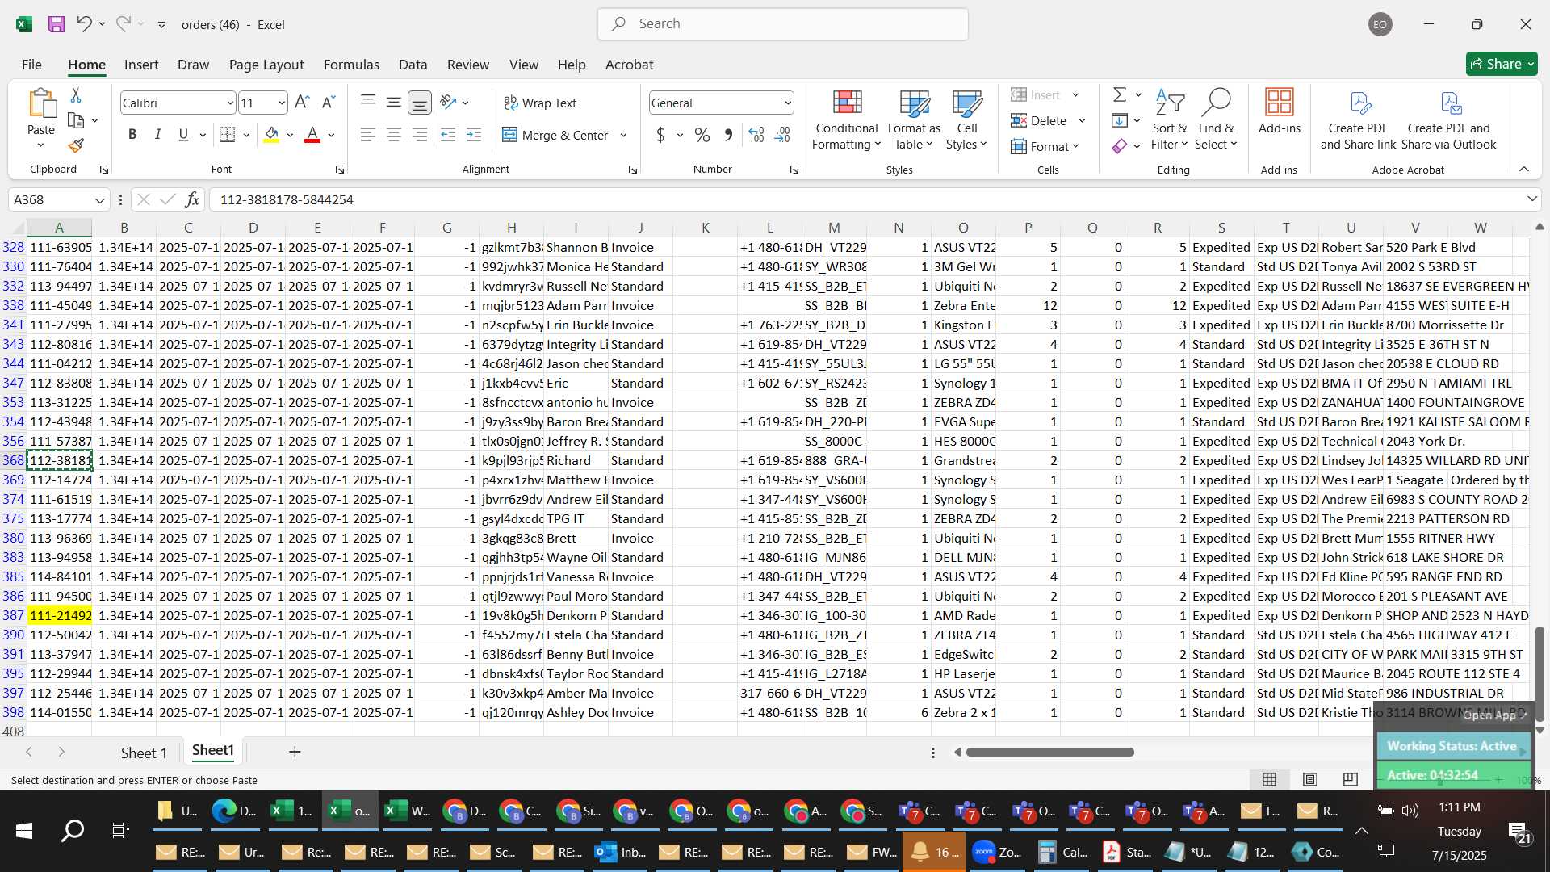Screen dimensions: 1550x872
Task: Click the Share button
Action: click(1502, 64)
